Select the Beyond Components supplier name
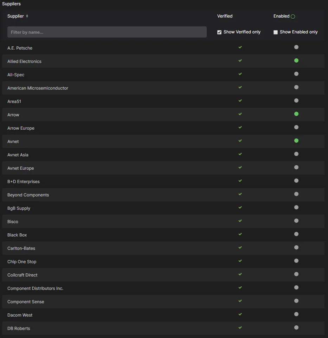328x338 pixels. [x=28, y=195]
